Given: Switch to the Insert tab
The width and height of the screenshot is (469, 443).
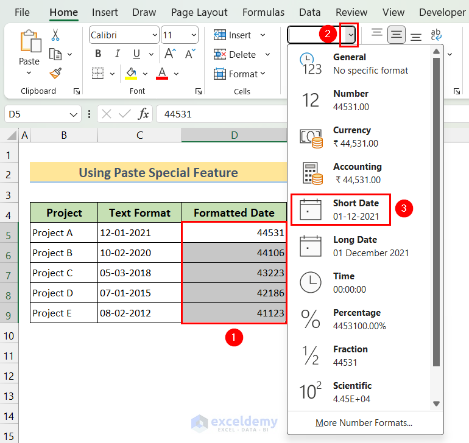Looking at the screenshot, I should click(x=105, y=12).
